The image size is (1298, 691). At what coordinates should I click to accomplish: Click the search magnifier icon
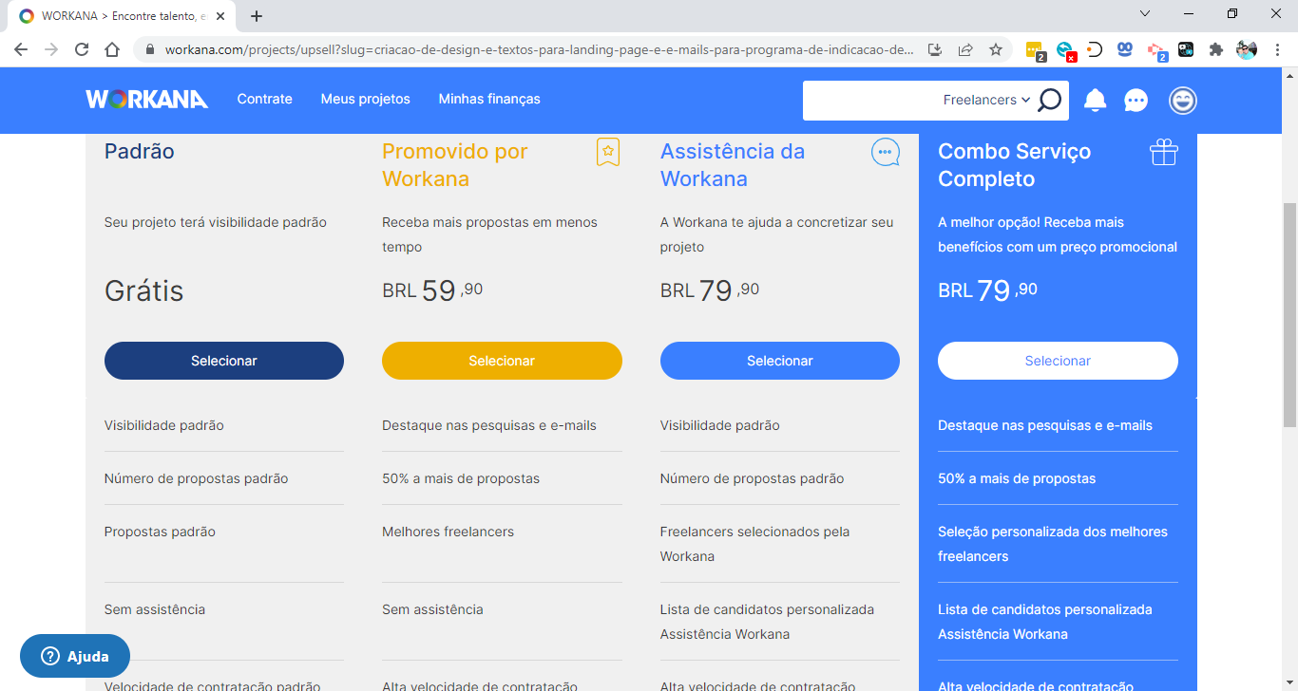[x=1049, y=100]
